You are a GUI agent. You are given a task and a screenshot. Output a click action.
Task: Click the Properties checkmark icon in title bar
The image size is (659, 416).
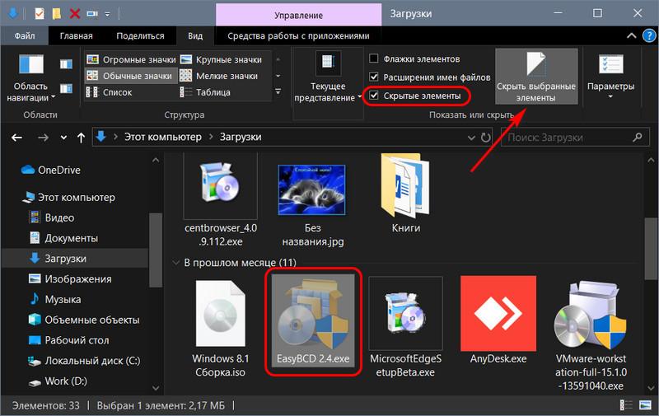coord(39,14)
